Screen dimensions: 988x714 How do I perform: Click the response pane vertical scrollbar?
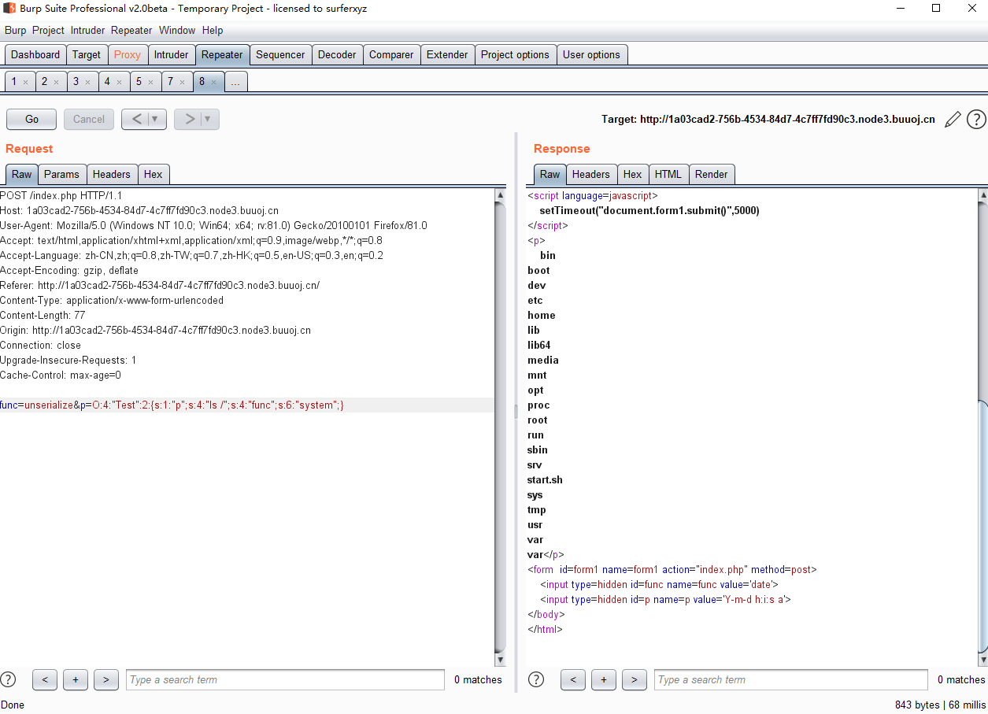click(x=982, y=427)
